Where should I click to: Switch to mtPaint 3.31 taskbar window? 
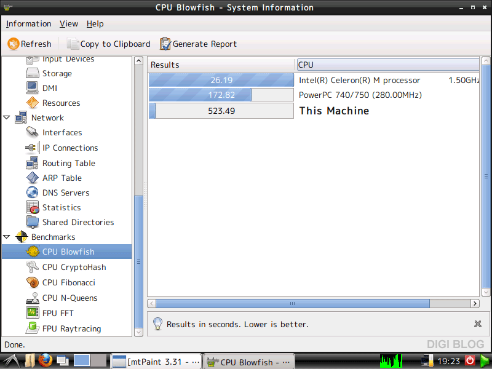(156, 362)
